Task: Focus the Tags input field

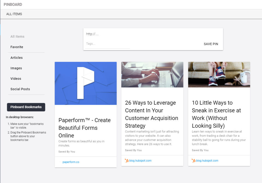Action: tap(108, 44)
